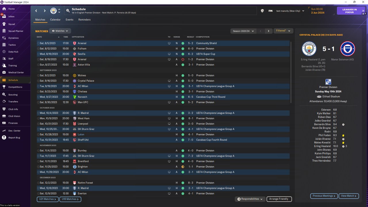Click Bernardo Silva in ratings list
The image size is (368, 207).
tap(322, 124)
